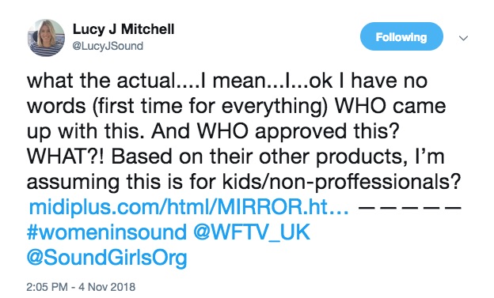Click the word 'WHAT?!' in tweet text

[66, 157]
